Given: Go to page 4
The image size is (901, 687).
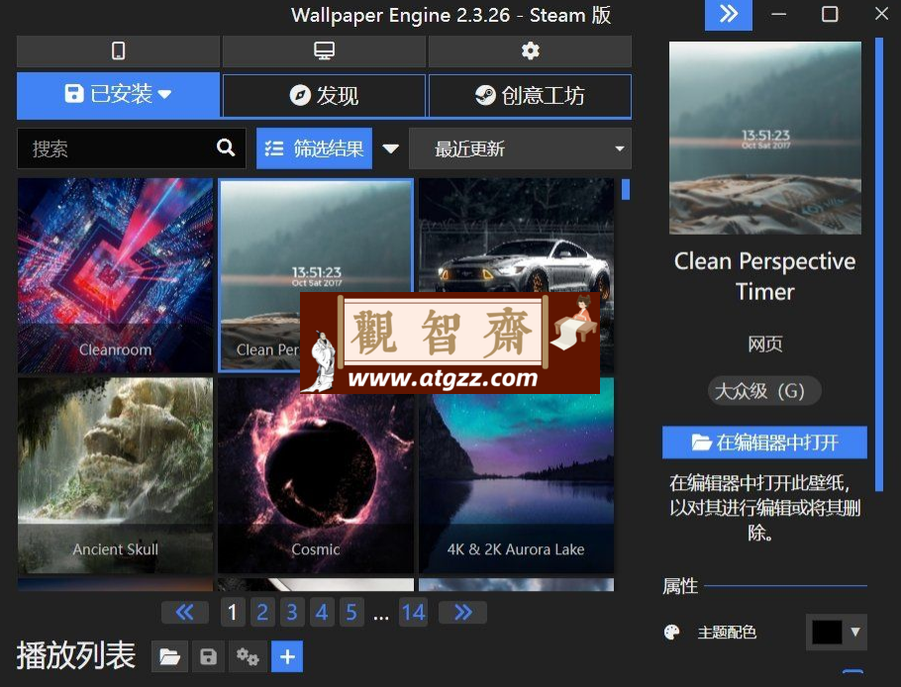Looking at the screenshot, I should point(322,613).
